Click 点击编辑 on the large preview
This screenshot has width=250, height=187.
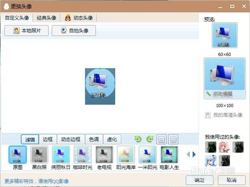pos(223,94)
